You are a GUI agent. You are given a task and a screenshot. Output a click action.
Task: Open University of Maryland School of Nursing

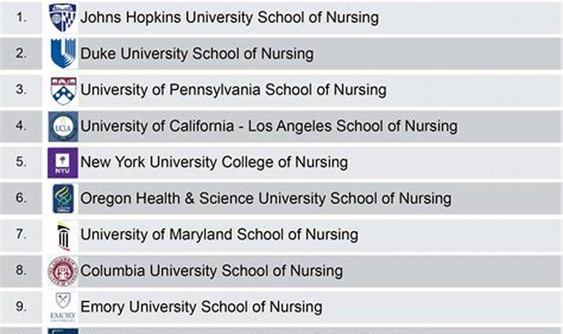coord(219,235)
